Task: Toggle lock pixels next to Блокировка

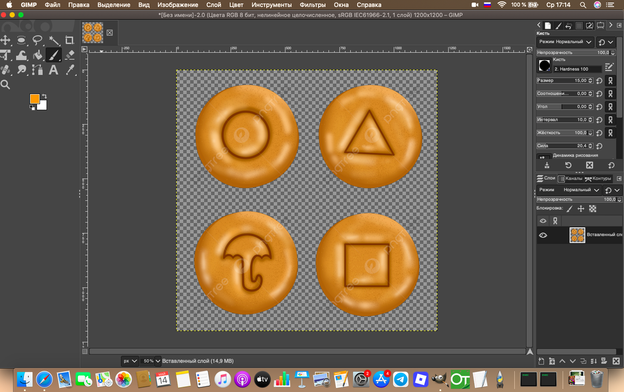Action: 569,208
